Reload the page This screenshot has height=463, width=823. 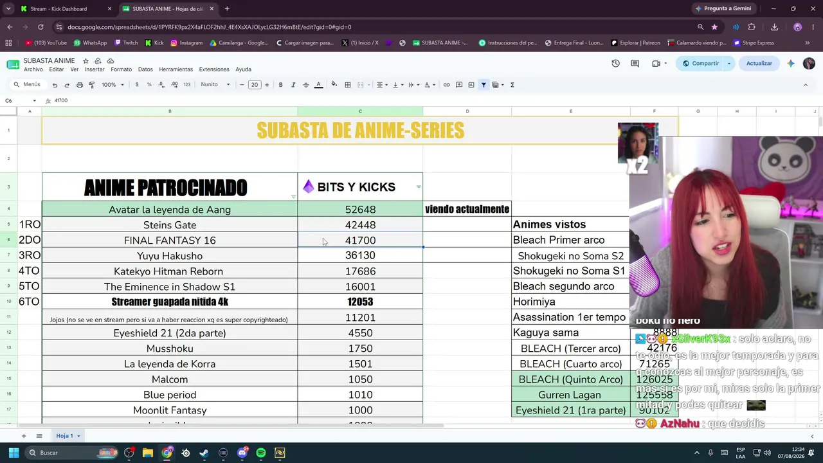tap(41, 27)
